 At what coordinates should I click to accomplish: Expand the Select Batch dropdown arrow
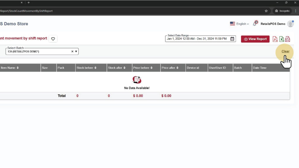pos(76,52)
